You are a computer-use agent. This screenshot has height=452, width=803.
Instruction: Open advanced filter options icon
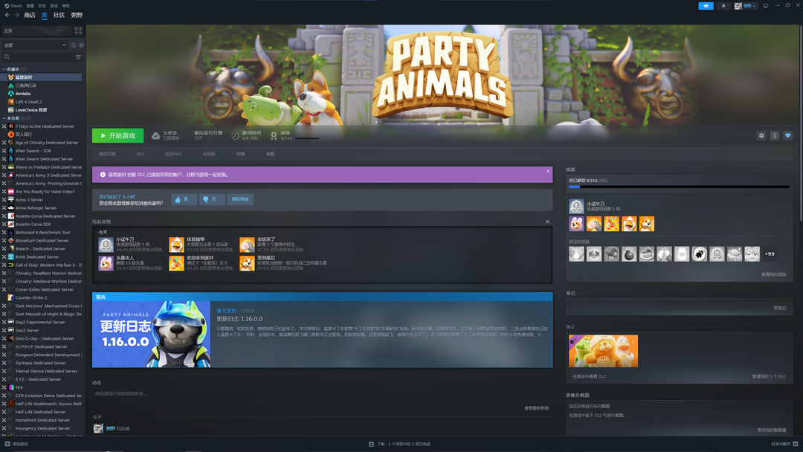click(x=78, y=56)
